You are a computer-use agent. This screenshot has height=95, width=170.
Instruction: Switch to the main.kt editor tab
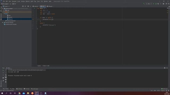coord(35,6)
